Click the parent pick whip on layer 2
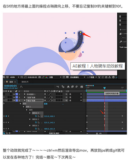Viewport: 132px width, 160px height. [x=66, y=97]
